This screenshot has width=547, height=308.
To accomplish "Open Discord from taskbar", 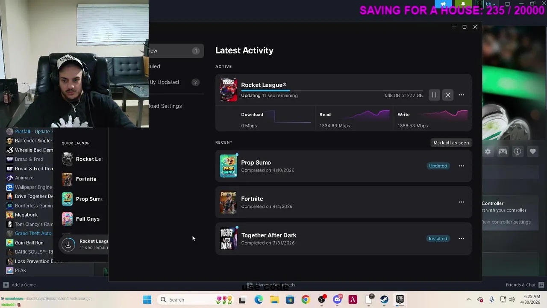I will (x=337, y=300).
